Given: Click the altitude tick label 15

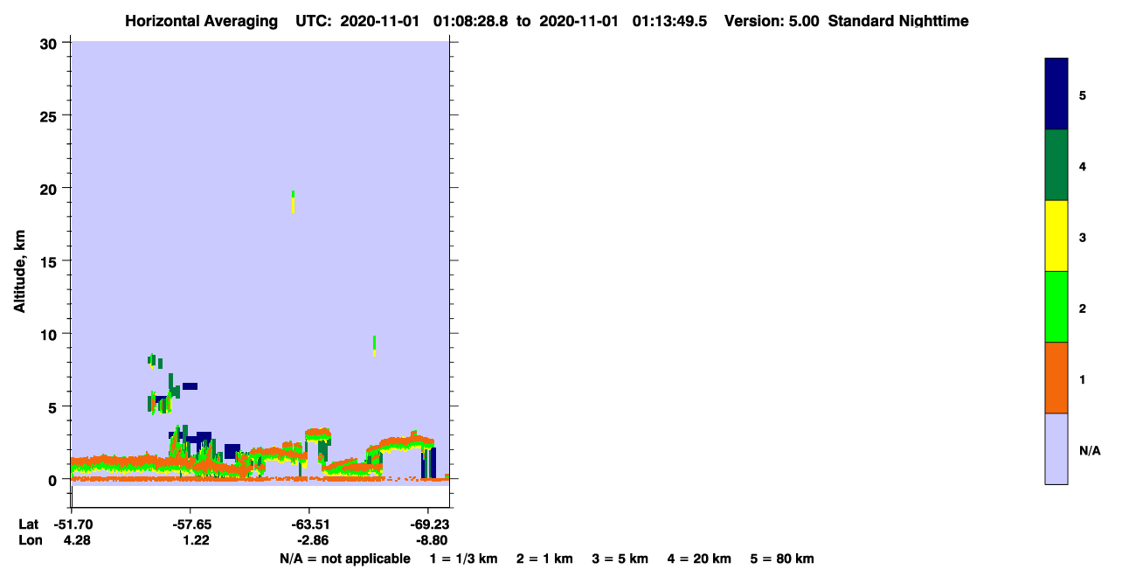Looking at the screenshot, I should pos(51,261).
